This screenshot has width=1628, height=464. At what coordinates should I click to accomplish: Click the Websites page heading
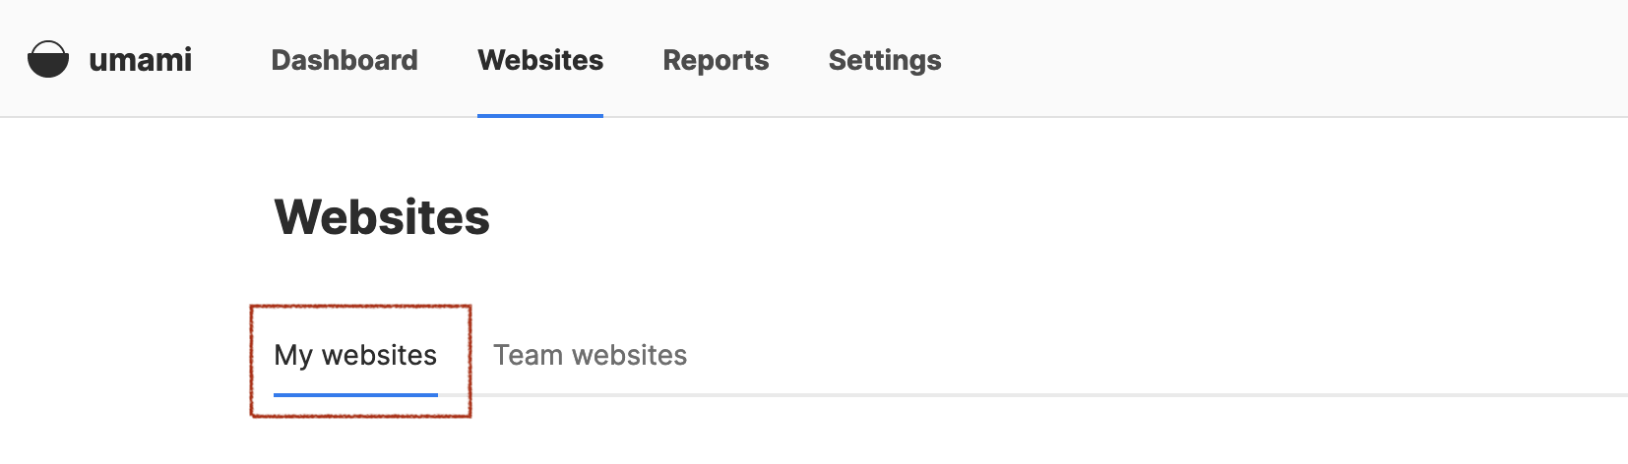[382, 216]
